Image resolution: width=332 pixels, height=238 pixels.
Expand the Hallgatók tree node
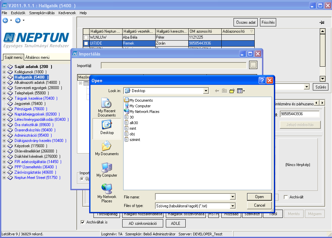[4, 78]
